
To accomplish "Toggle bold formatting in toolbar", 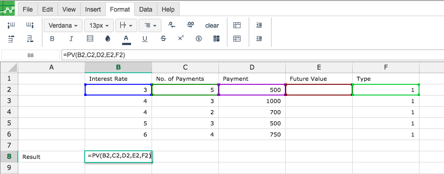I will [x=52, y=39].
